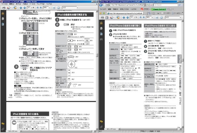Viewport: 197px width, 133px height.
Task: Click the Stop button in Internet Explorer
Action: tap(151, 5)
